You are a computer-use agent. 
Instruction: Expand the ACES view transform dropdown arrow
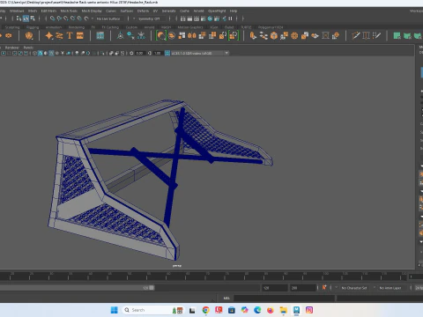point(226,53)
